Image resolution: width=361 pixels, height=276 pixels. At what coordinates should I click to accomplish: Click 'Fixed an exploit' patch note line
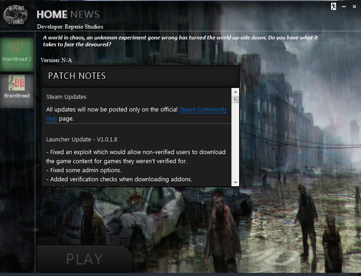(x=136, y=157)
